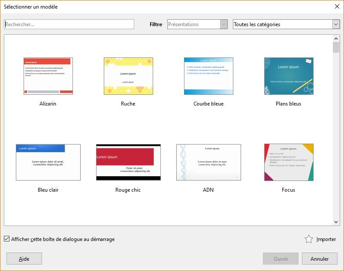
Task: Select the ADN template thumbnail
Action: 208,162
